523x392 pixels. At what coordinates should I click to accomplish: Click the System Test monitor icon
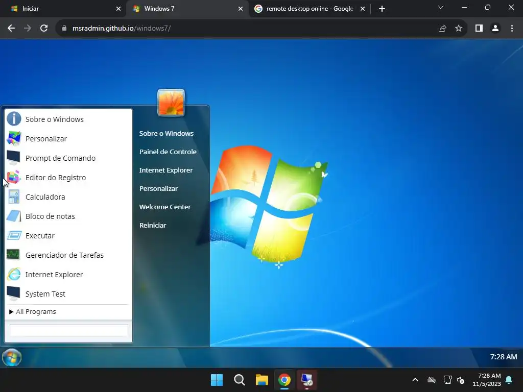[x=14, y=293]
